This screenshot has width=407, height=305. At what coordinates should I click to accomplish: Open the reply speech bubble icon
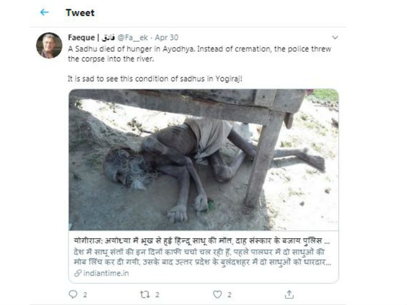[x=73, y=294]
